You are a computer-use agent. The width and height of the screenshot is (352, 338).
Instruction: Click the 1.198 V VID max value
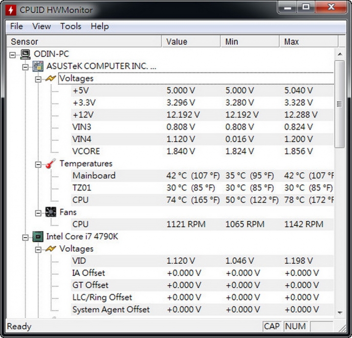(x=299, y=261)
